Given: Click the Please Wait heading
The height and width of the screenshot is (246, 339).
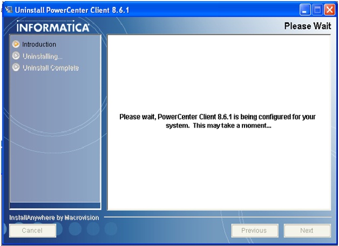Looking at the screenshot, I should (x=308, y=26).
